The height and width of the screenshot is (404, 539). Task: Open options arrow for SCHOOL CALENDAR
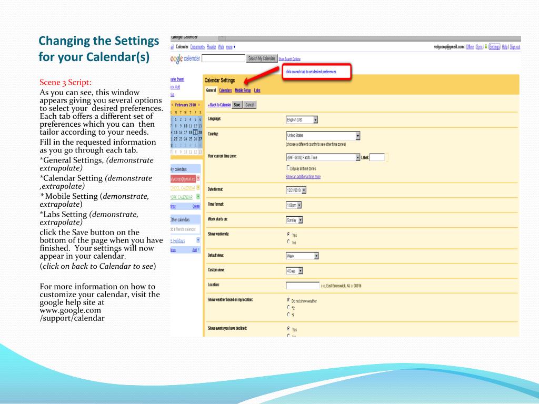(x=198, y=188)
